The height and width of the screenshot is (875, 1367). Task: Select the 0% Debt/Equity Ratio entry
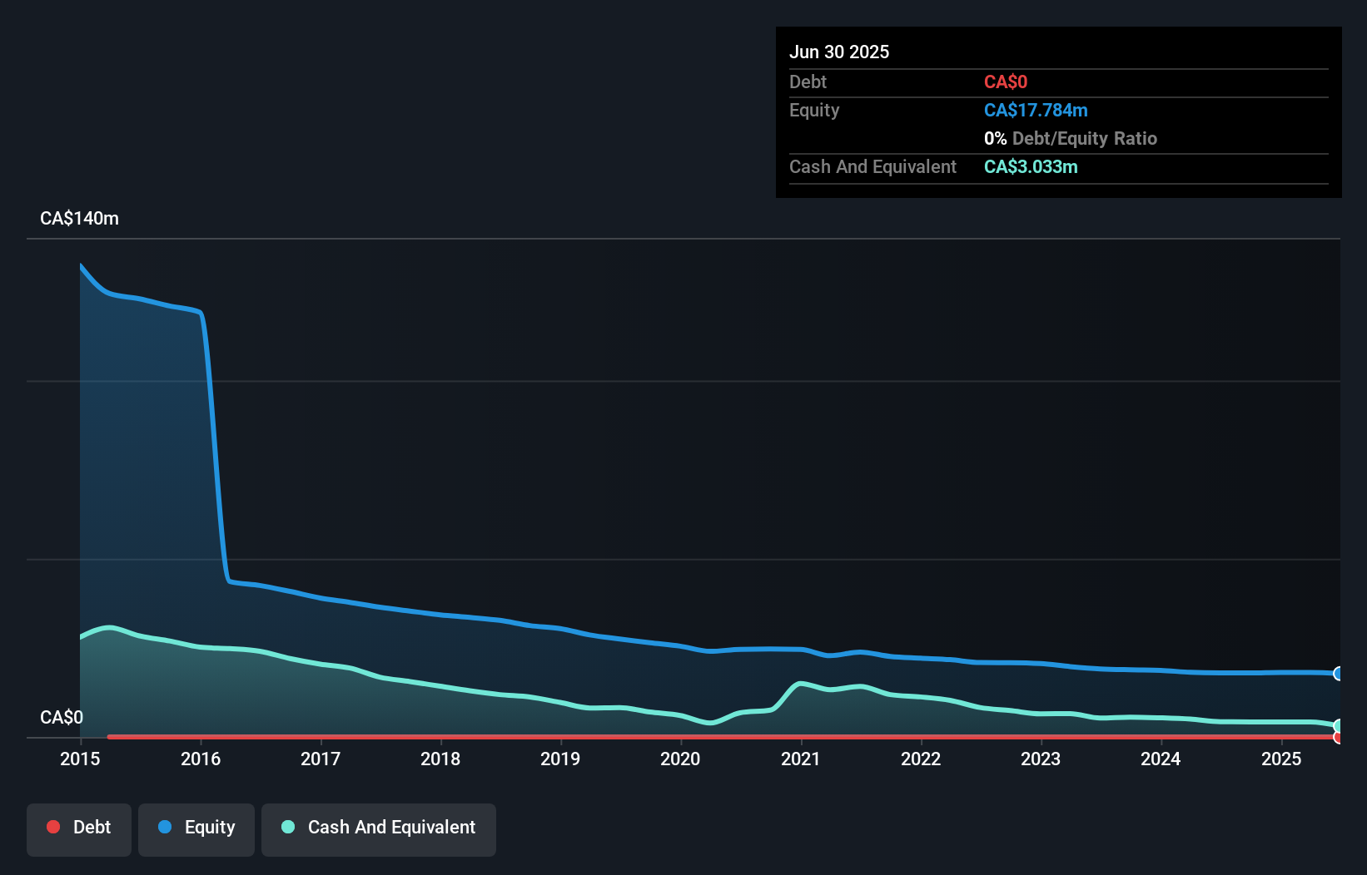coord(1071,138)
